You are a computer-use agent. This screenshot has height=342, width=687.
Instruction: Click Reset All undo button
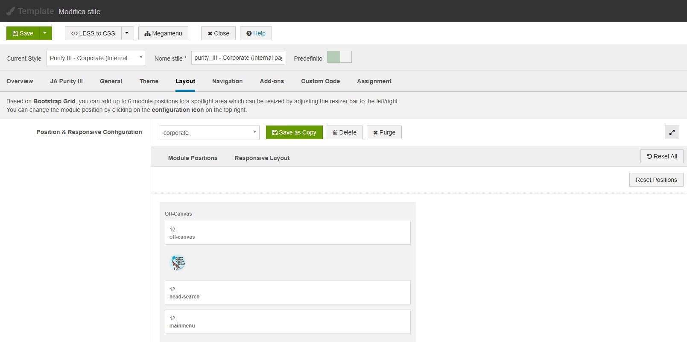point(661,156)
